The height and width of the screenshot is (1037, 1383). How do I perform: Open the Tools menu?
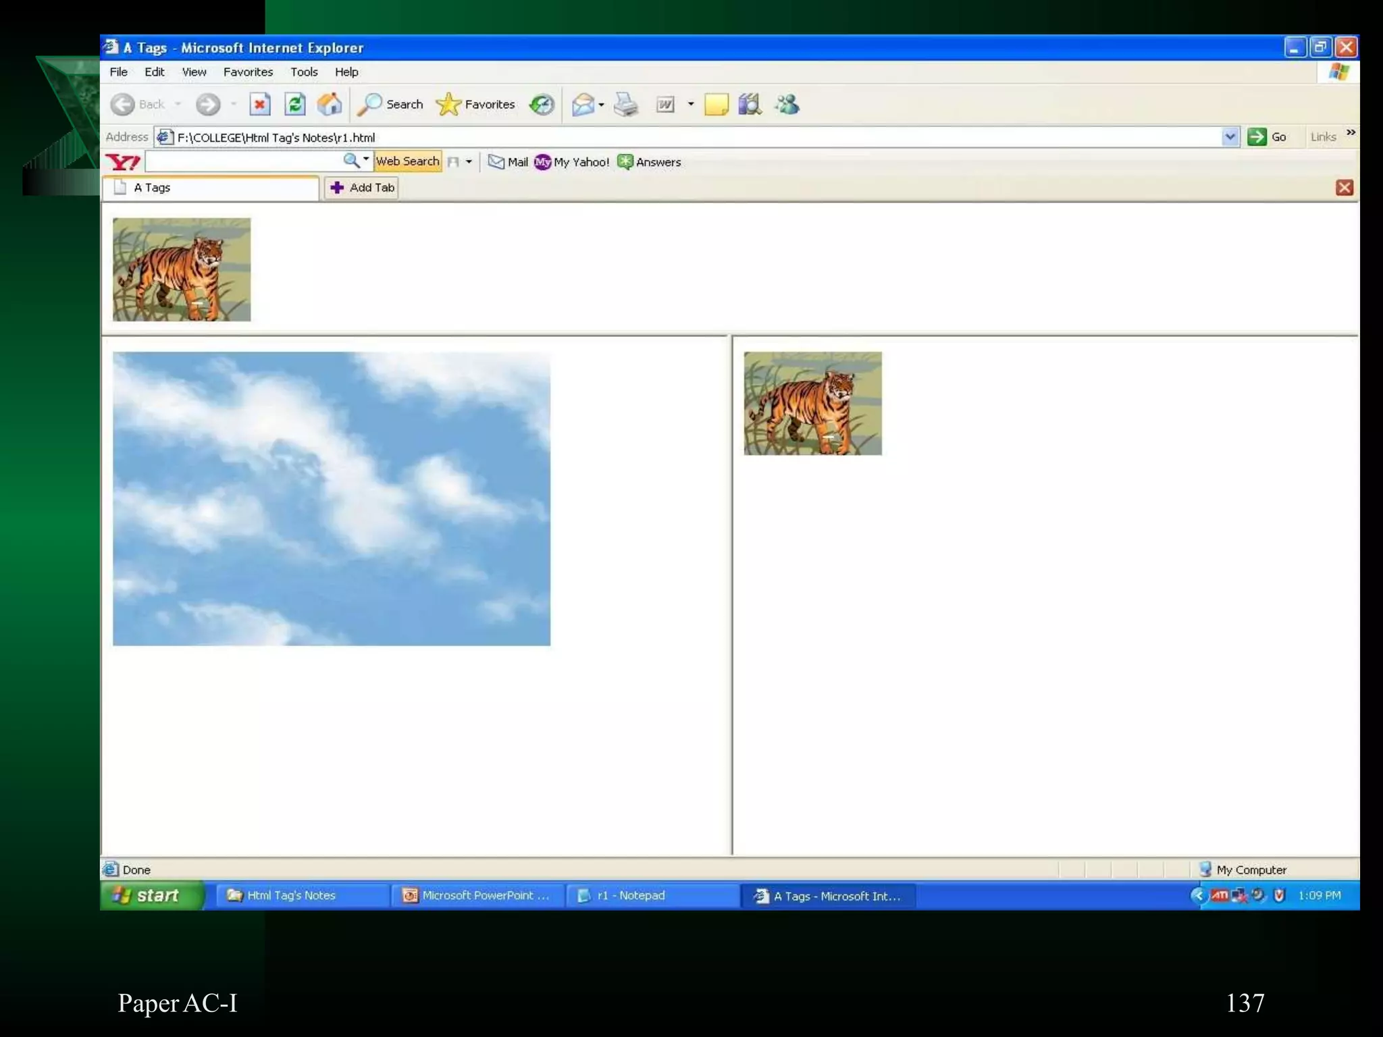(303, 72)
